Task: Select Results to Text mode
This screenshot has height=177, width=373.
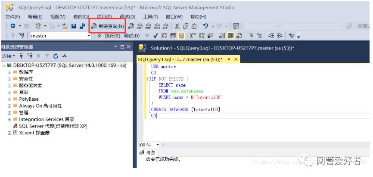Action: 222,36
